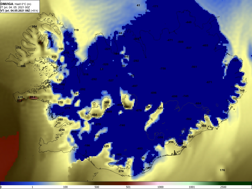Click the 501 label on the color scale
The image size is (252, 189).
[x=128, y=187]
